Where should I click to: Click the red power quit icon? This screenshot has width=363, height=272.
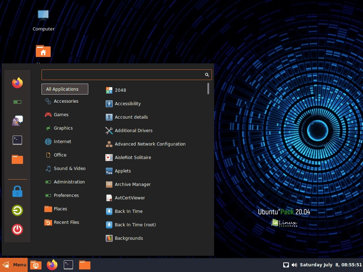click(x=17, y=229)
